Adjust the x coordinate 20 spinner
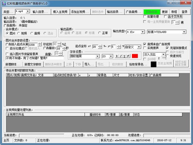193x145 pixels. click(100, 47)
